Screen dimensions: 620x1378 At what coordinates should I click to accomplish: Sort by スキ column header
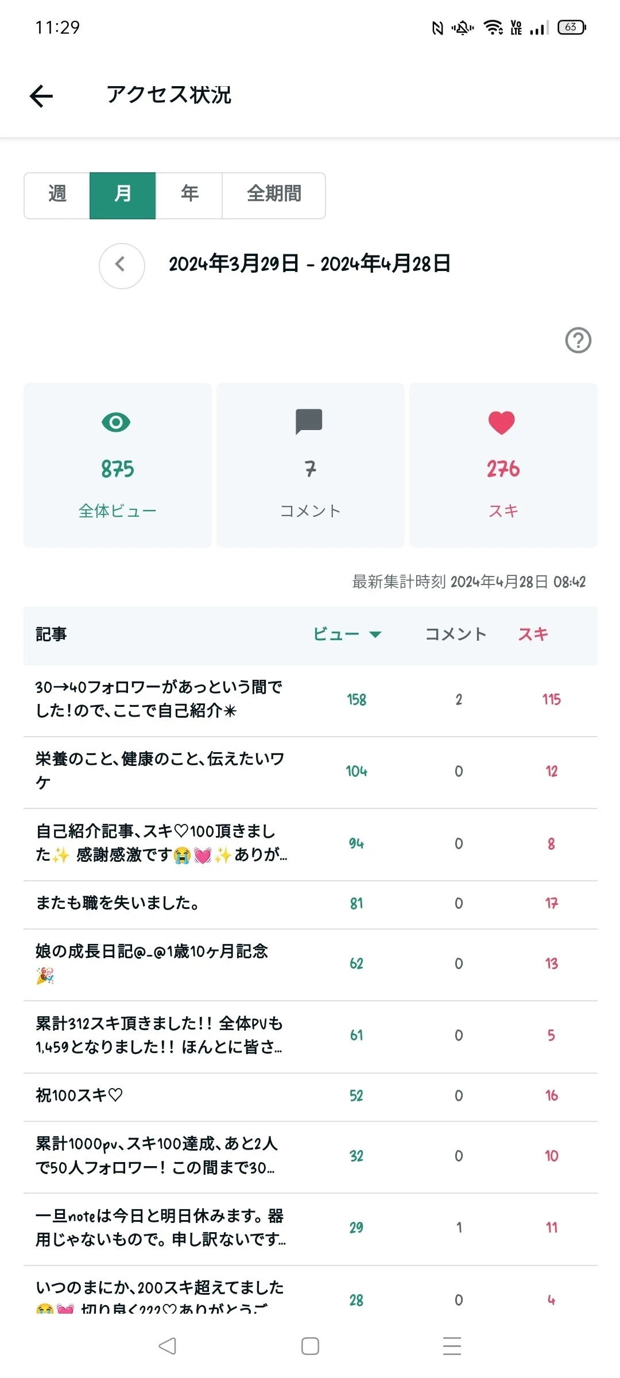point(533,634)
